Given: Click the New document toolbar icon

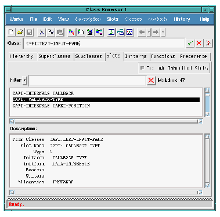Looking at the screenshot, I should (11, 32).
